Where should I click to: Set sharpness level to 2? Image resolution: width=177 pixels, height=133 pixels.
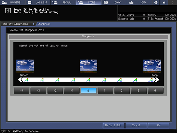[x=122, y=90]
